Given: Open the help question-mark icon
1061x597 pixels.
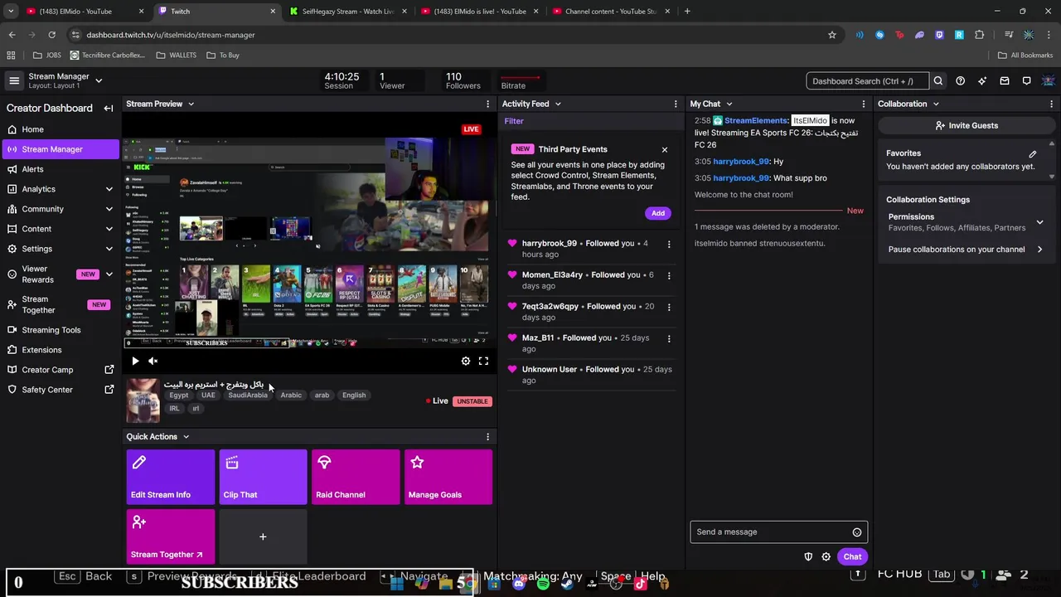Looking at the screenshot, I should click(x=960, y=81).
